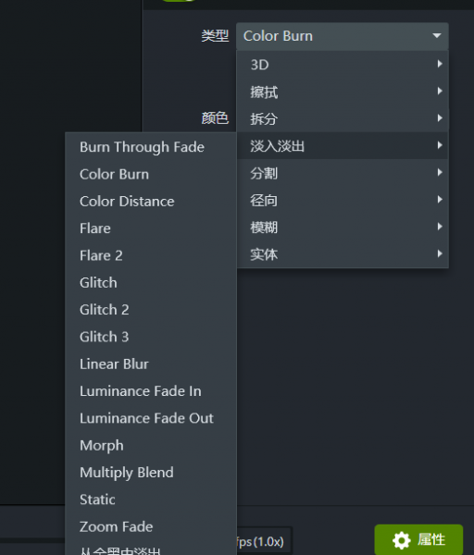474x555 pixels.
Task: Click the green 属性 gear button
Action: 418,540
